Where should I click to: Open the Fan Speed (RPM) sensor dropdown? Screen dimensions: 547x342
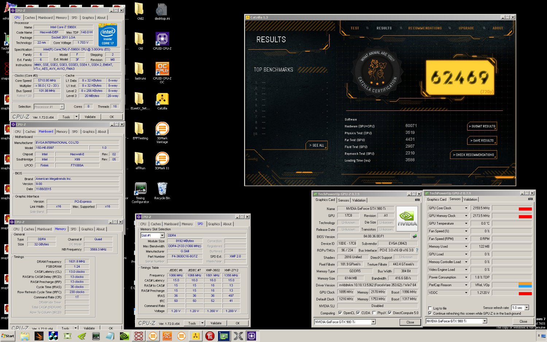click(x=466, y=239)
